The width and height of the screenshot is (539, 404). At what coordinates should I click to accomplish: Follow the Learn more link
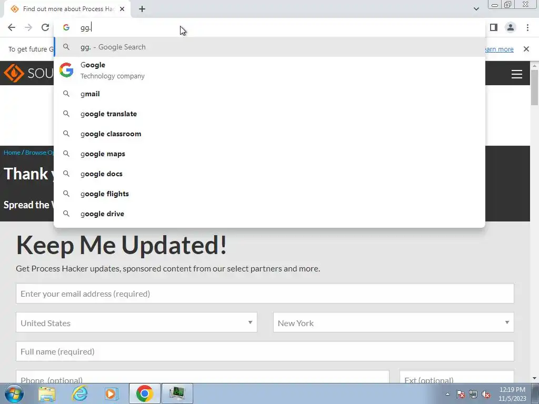tap(499, 49)
